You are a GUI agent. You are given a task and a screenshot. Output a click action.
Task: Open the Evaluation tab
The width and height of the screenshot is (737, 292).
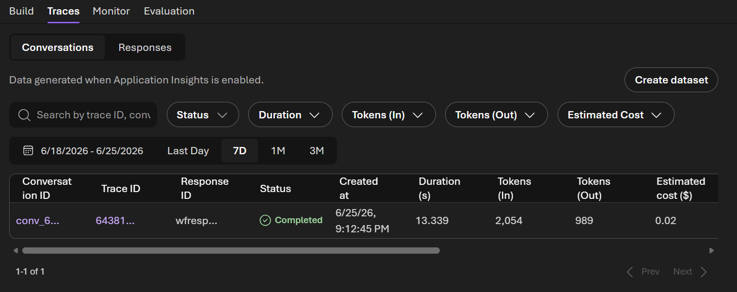pos(169,11)
